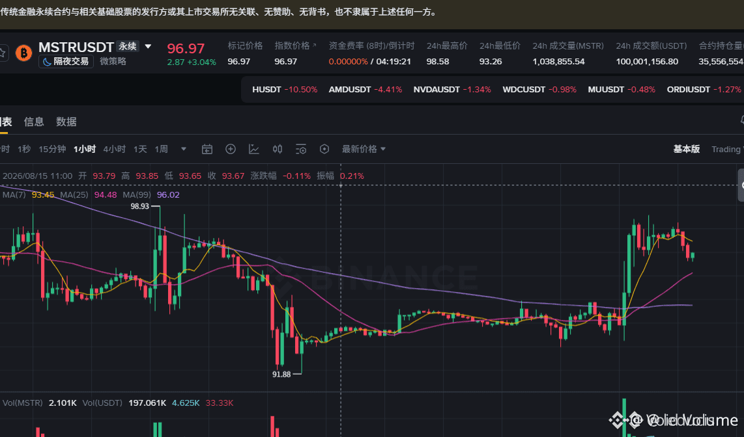Select the 15分钟 interval
This screenshot has width=744, height=437.
click(52, 149)
